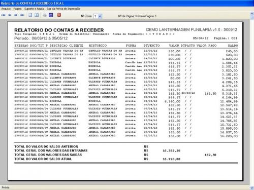Open the Suporte e Ajuda menu
The height and width of the screenshot is (190, 254).
pyautogui.click(x=34, y=9)
